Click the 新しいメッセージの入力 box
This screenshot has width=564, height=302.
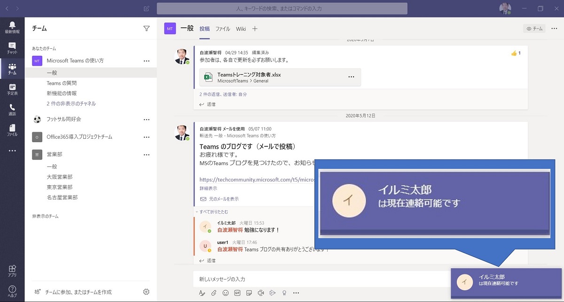tap(322, 279)
